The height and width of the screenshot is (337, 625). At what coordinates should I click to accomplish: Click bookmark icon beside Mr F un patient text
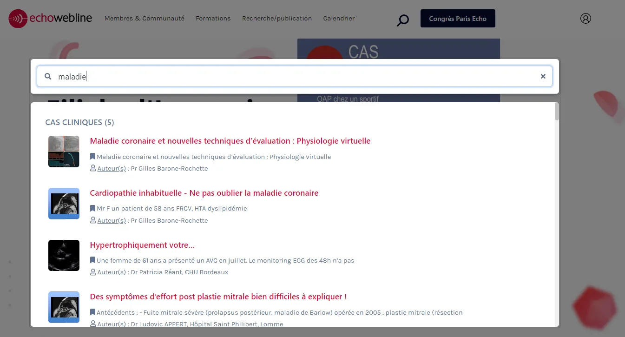[x=92, y=208]
